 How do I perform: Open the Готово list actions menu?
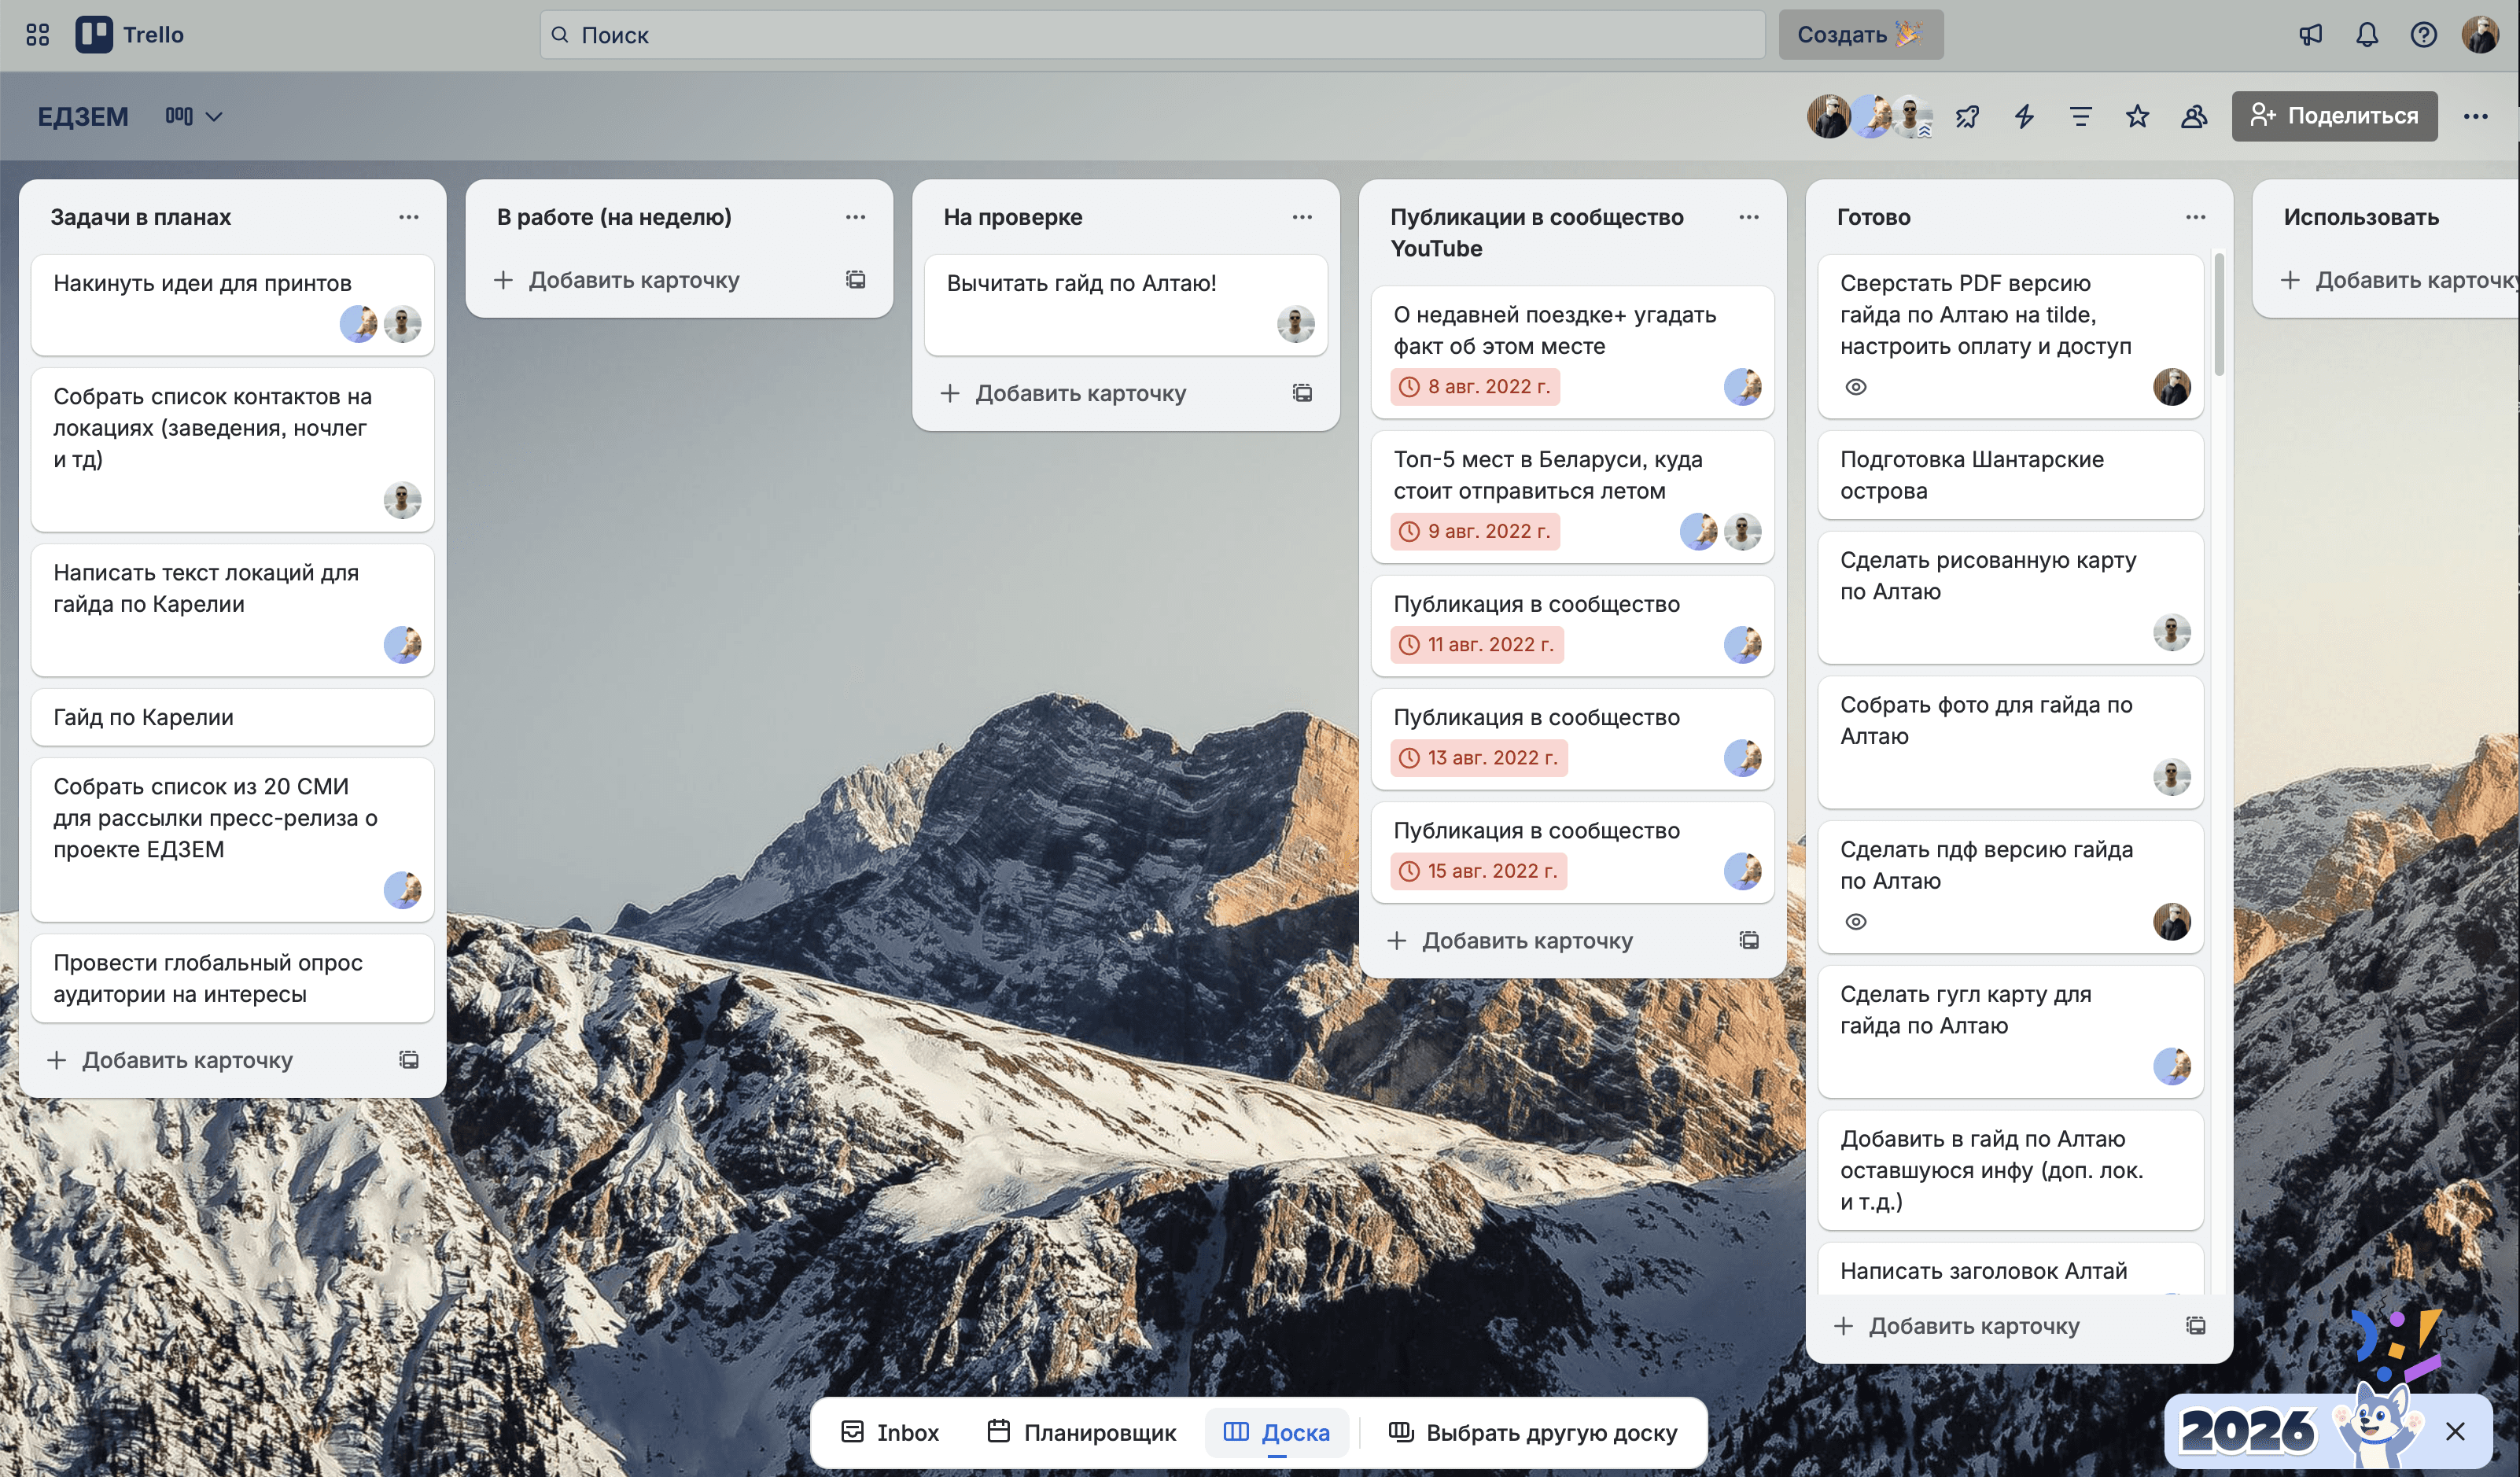(2195, 217)
